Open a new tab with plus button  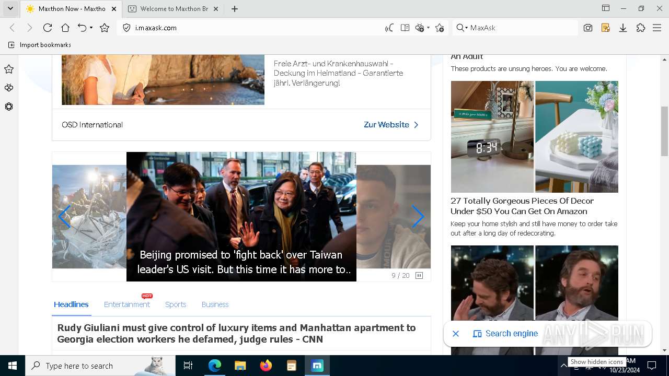(x=235, y=8)
